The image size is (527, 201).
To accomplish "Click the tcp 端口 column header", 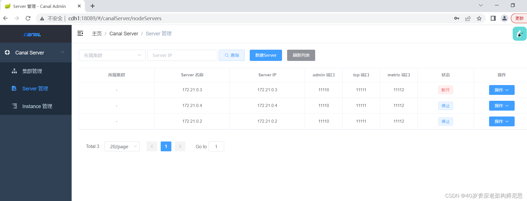I will [x=361, y=75].
